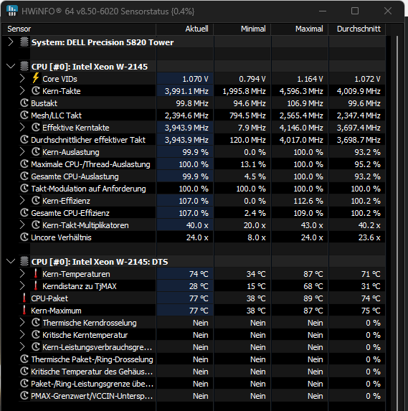Screen dimensions: 408x411
Task: Click the clock icon beside Gesamte CPU-Effizienz
Action: [x=24, y=212]
